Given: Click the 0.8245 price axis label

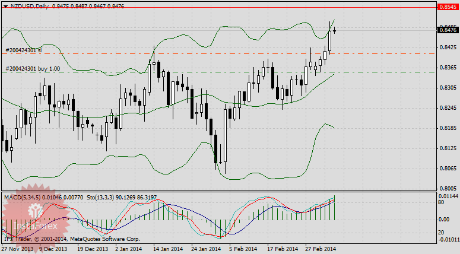Looking at the screenshot, I should pos(447,108).
